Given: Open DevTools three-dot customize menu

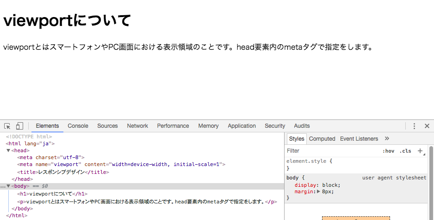Looking at the screenshot, I should 414,126.
